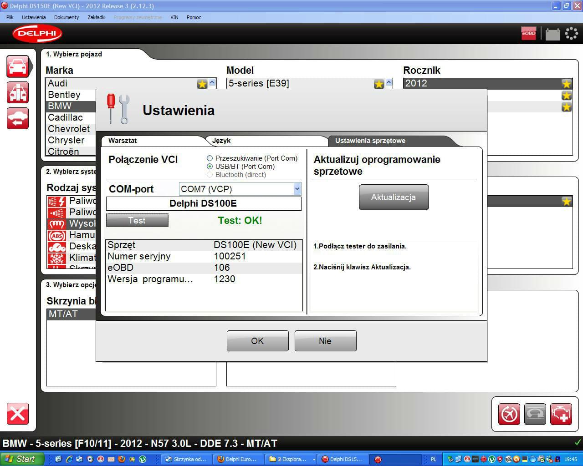Open the 2 Eksplora... taskbar group
Viewport: 583px width, 466px height.
tap(291, 459)
